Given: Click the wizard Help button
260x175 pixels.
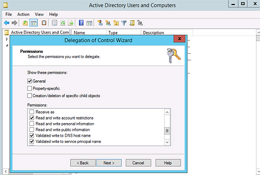Looking at the screenshot, I should pos(168,163).
